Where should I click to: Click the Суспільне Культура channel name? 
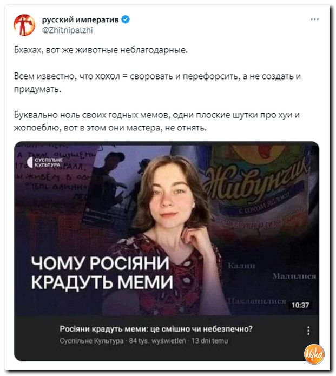point(91,341)
